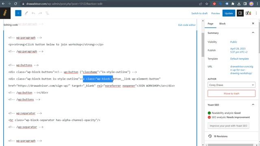Click the '<!-- /wp:buttons -->' closing comment
The height and width of the screenshot is (146, 260).
click(24, 99)
